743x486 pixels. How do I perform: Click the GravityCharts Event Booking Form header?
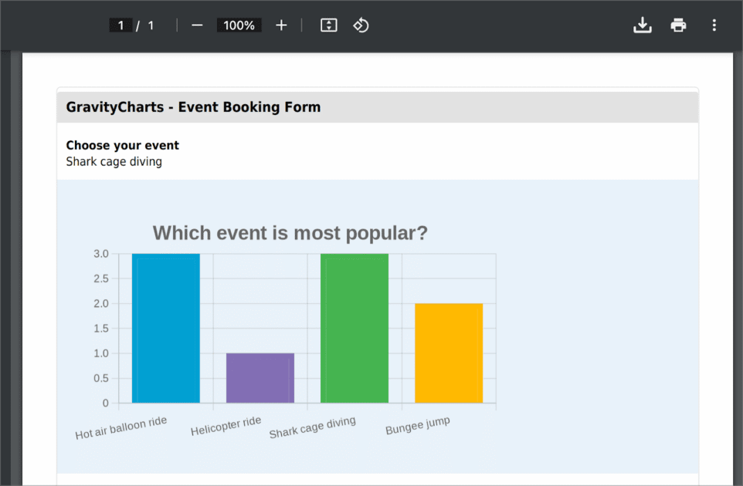[x=192, y=106]
